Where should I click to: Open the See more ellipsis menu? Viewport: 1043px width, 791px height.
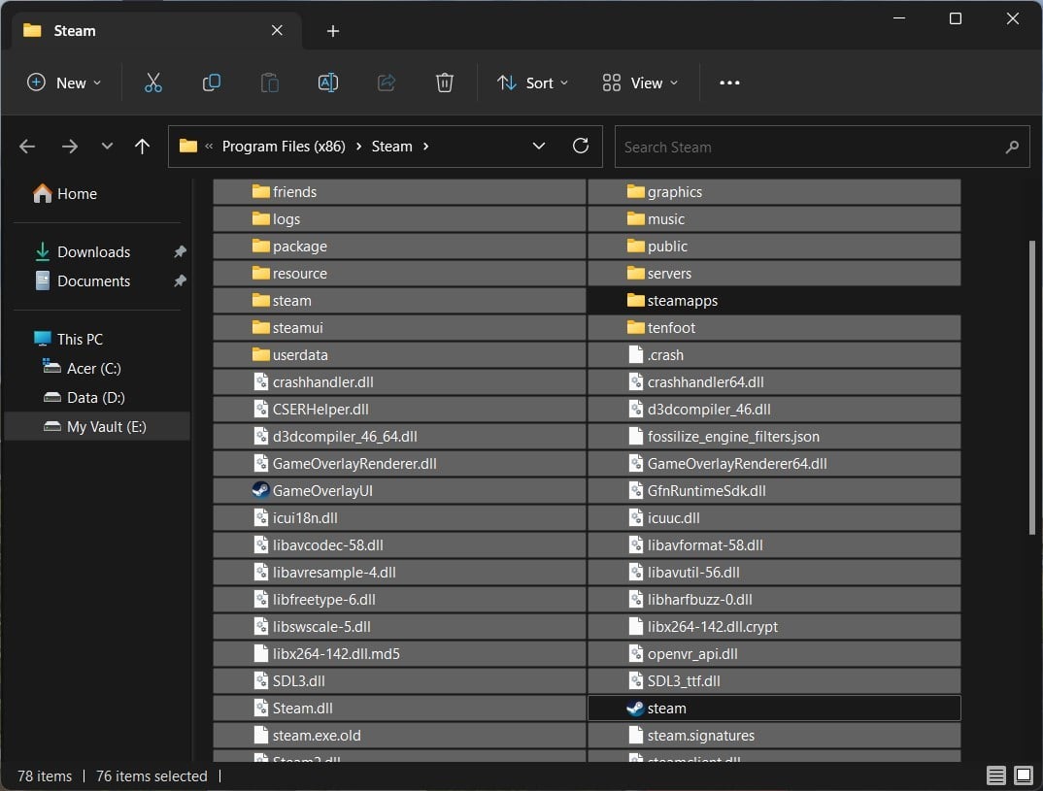click(729, 82)
